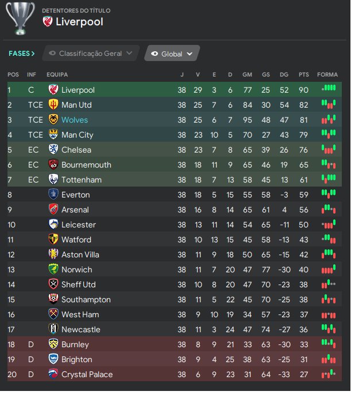Screen dimensions: 351x395
Task: Select the Leicester table row name
Action: (78, 225)
